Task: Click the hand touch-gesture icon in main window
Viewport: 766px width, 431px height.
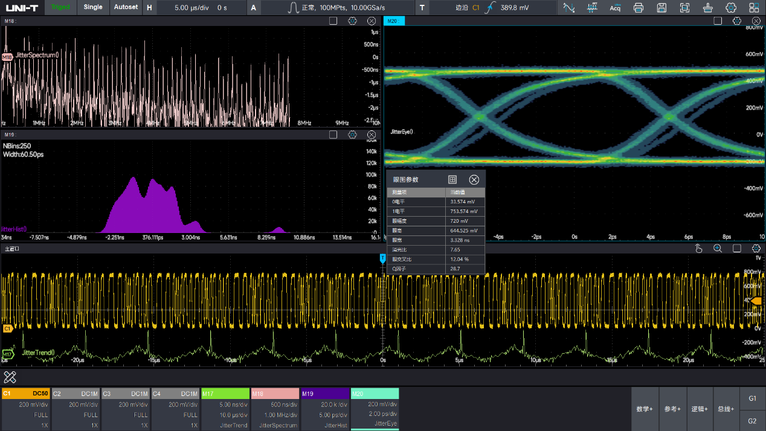Action: point(699,249)
